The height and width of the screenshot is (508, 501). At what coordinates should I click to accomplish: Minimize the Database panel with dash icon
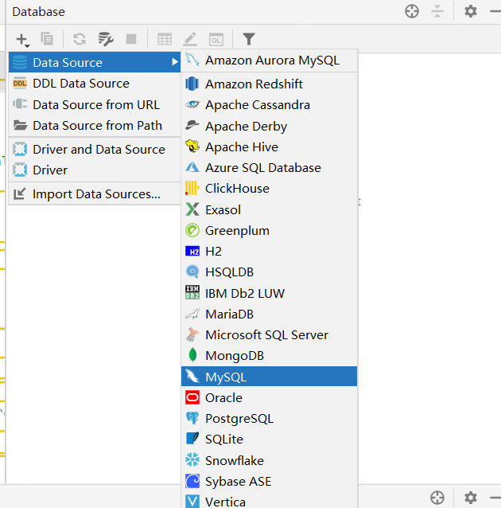(x=495, y=11)
